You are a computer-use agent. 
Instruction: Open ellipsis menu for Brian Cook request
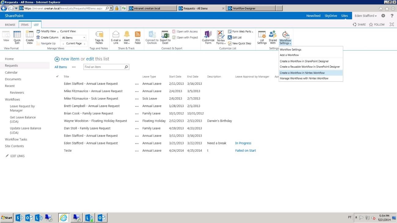[x=137, y=113]
